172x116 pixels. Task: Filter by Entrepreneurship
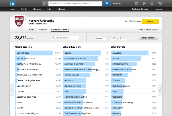[x=134, y=64]
